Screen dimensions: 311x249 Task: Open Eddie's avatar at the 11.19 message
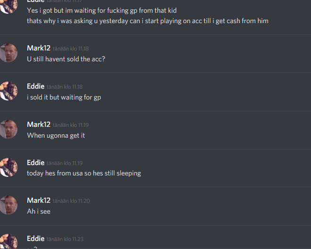pyautogui.click(x=8, y=167)
